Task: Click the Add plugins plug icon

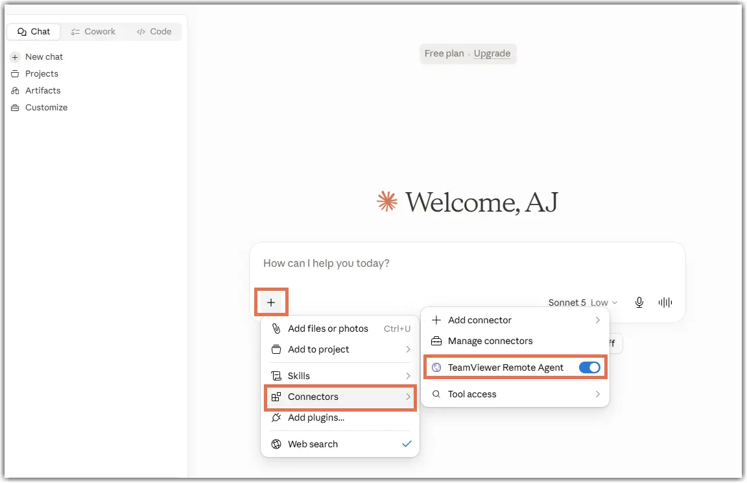Action: 276,417
